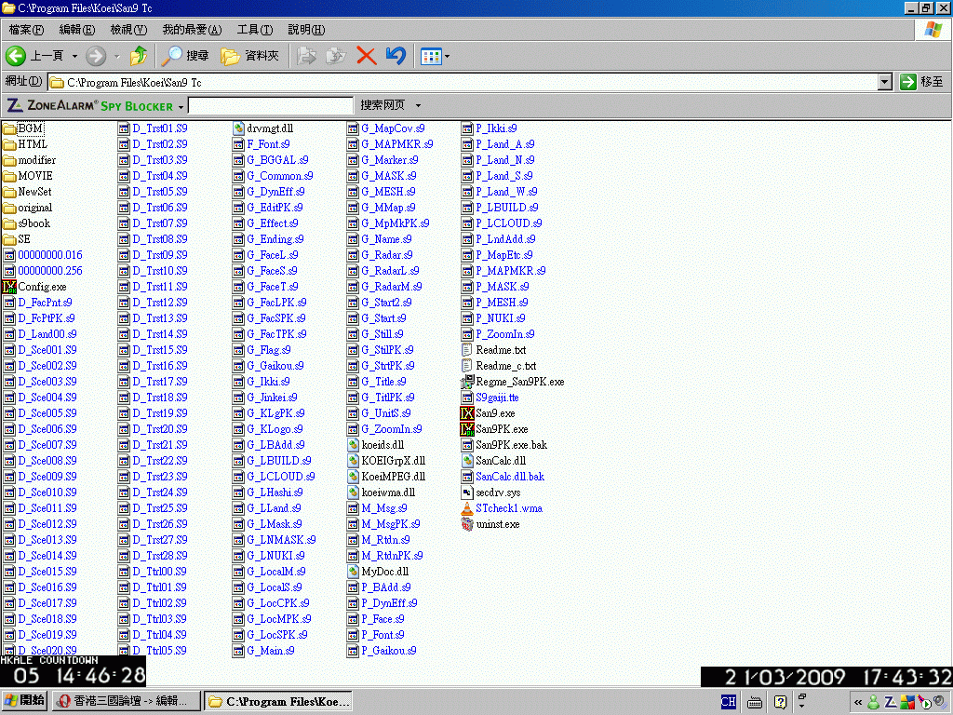Select the MOVIE folder
Viewport: 953px width, 715px height.
pyautogui.click(x=27, y=176)
